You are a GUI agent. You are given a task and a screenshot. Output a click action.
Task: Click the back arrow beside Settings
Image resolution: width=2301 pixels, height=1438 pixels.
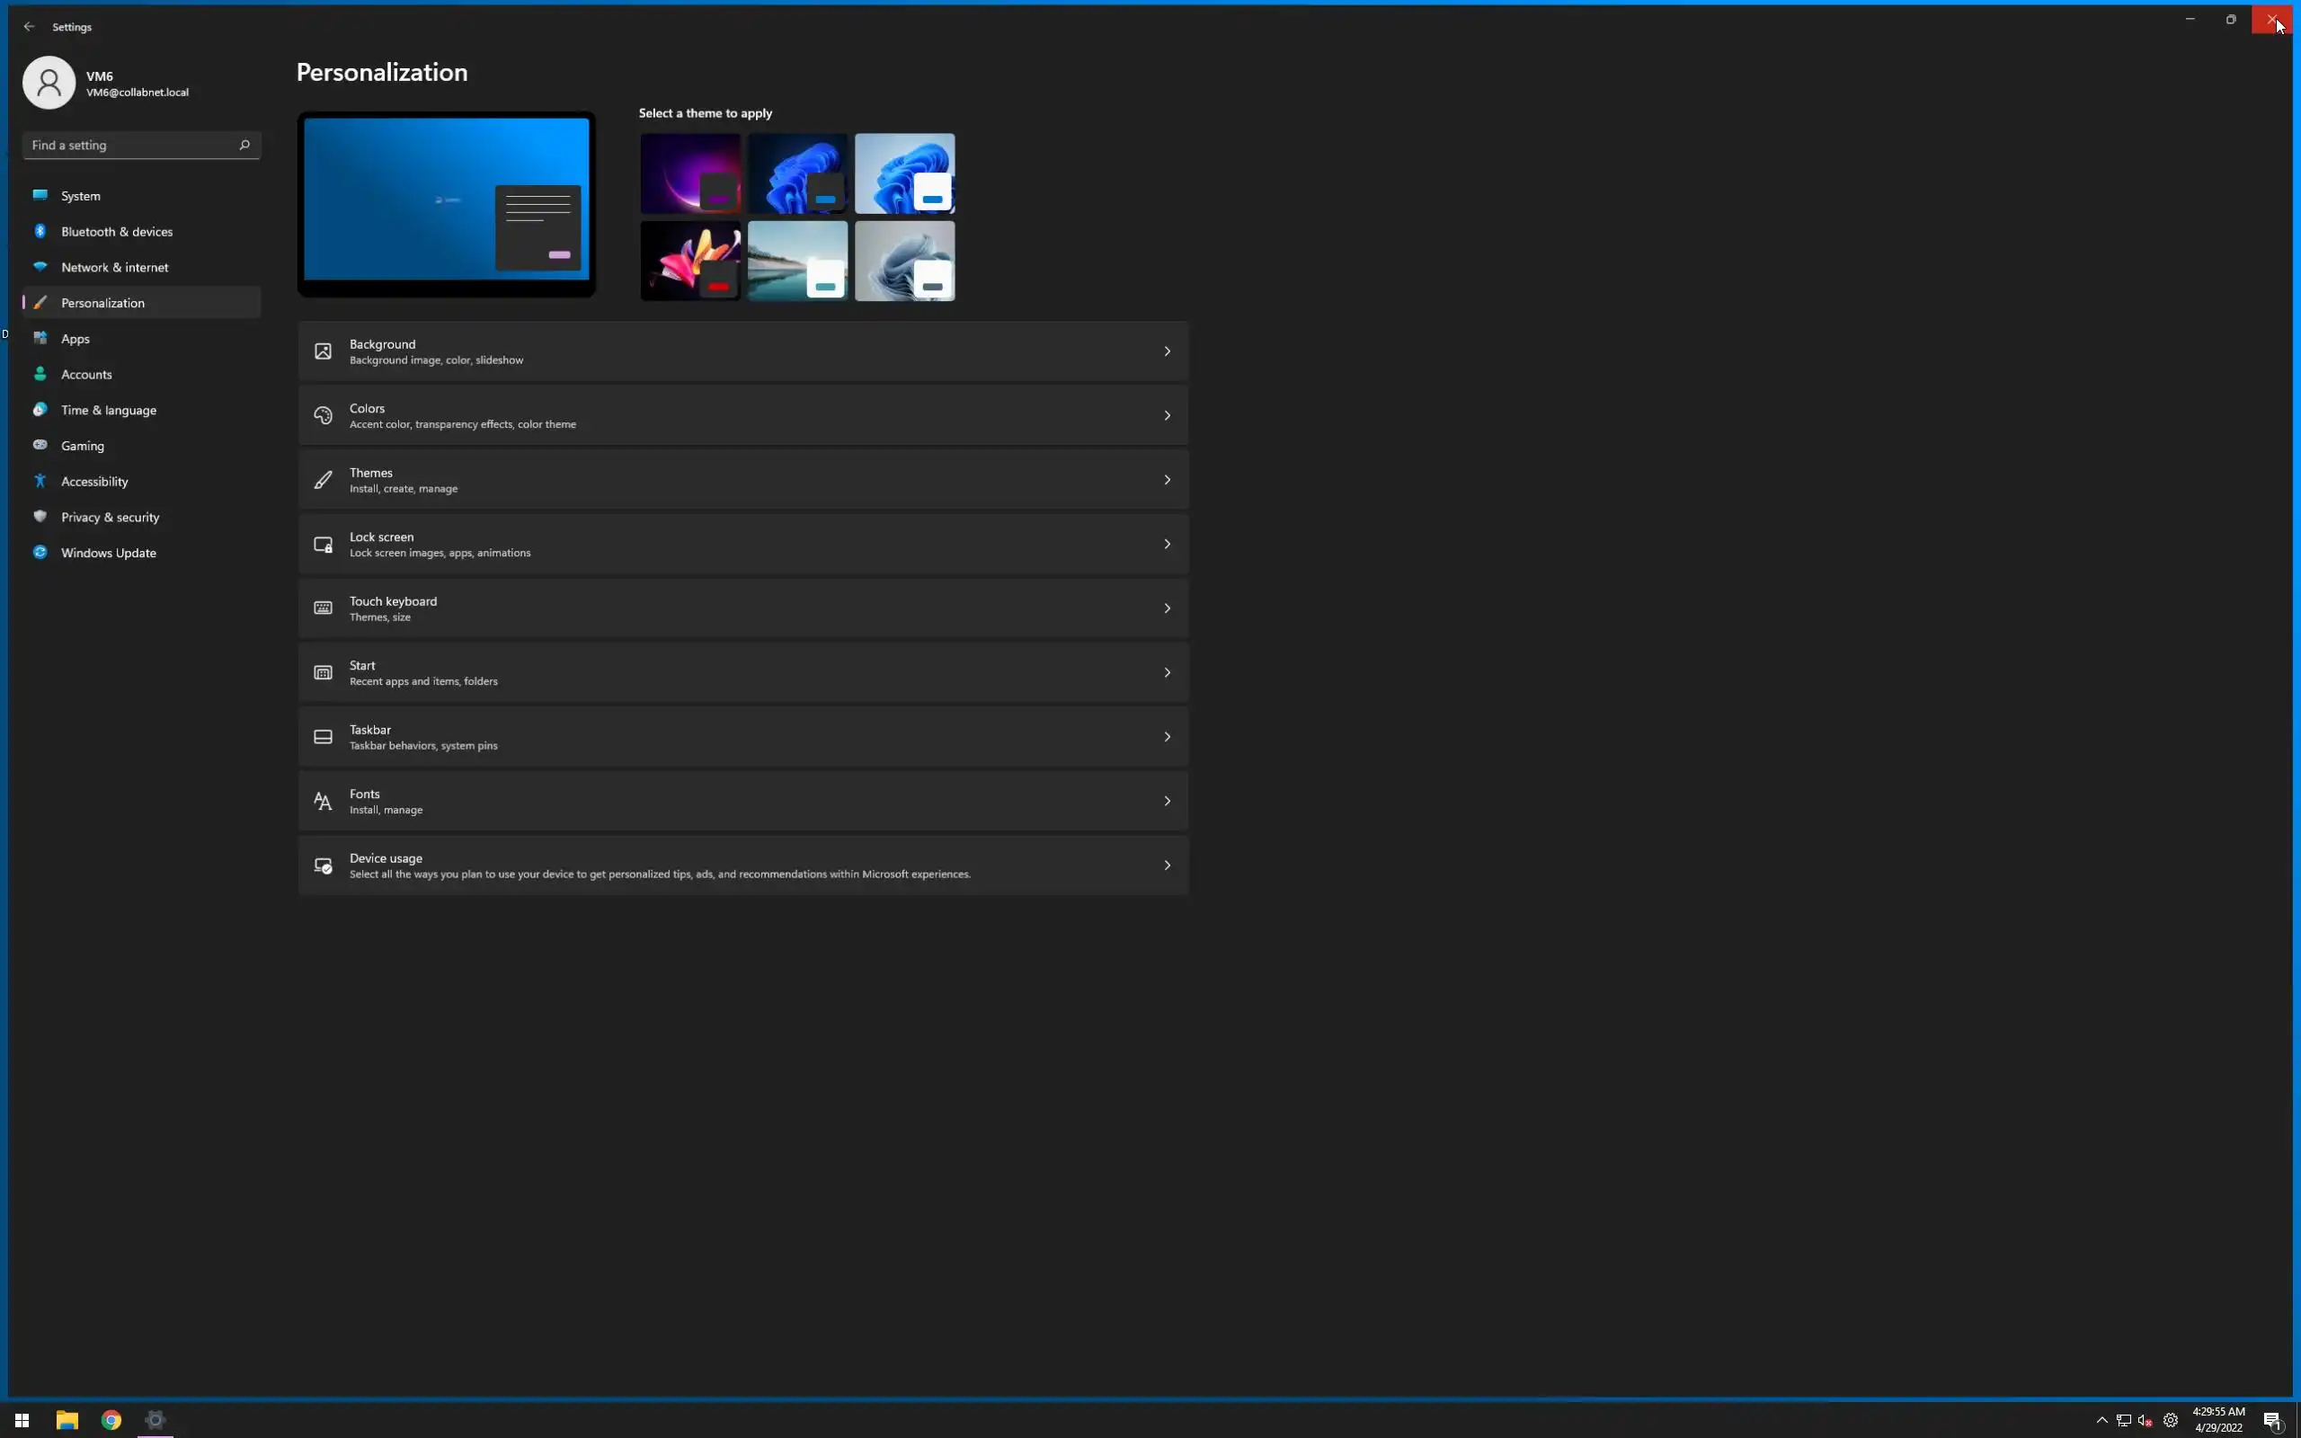(29, 27)
